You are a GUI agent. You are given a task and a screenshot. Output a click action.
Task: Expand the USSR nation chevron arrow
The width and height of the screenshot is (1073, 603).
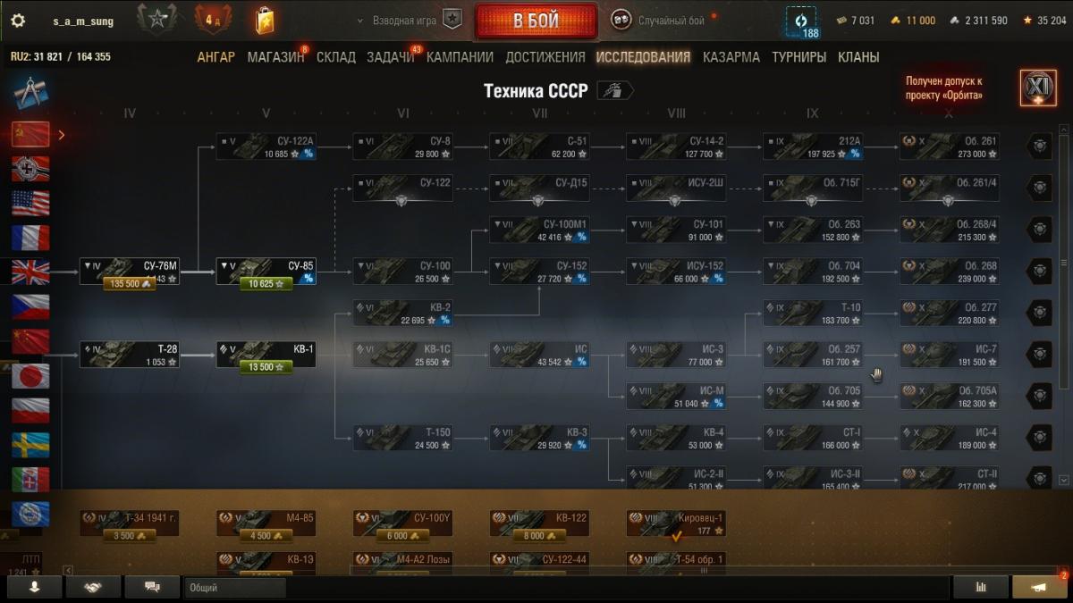click(x=62, y=135)
